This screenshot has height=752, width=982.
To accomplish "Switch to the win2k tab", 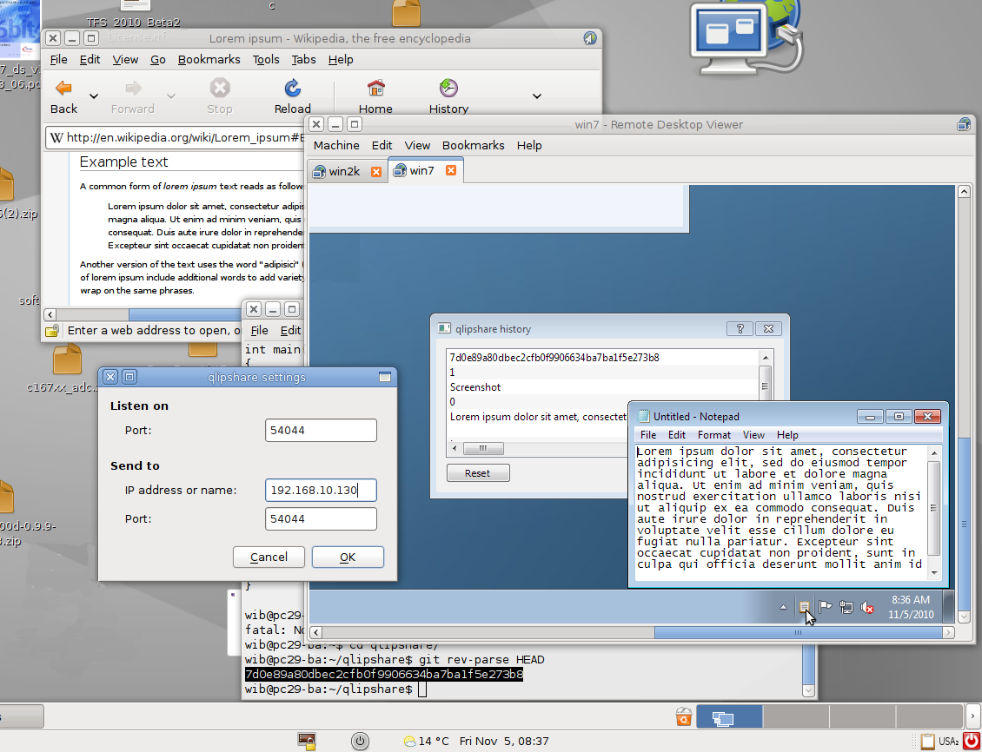I will pos(344,171).
